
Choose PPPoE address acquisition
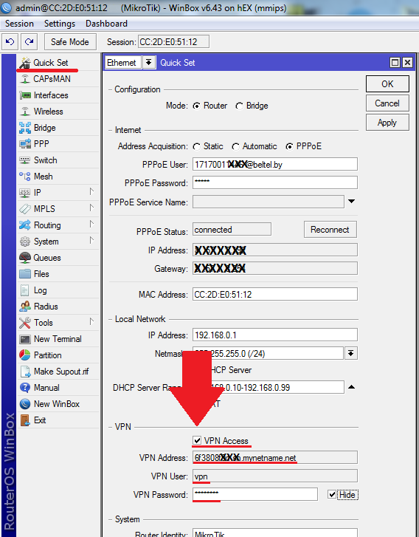tap(289, 147)
